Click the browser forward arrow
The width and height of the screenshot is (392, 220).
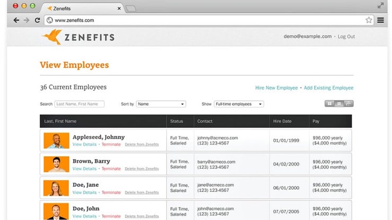point(26,20)
